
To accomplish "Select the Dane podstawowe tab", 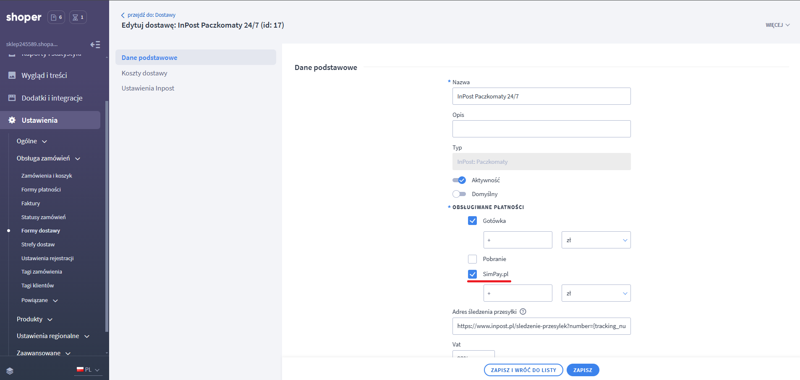I will (x=196, y=57).
